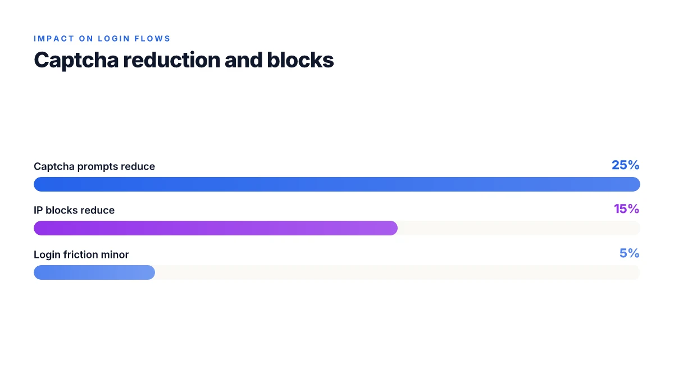Click the 25% value label

tap(626, 165)
